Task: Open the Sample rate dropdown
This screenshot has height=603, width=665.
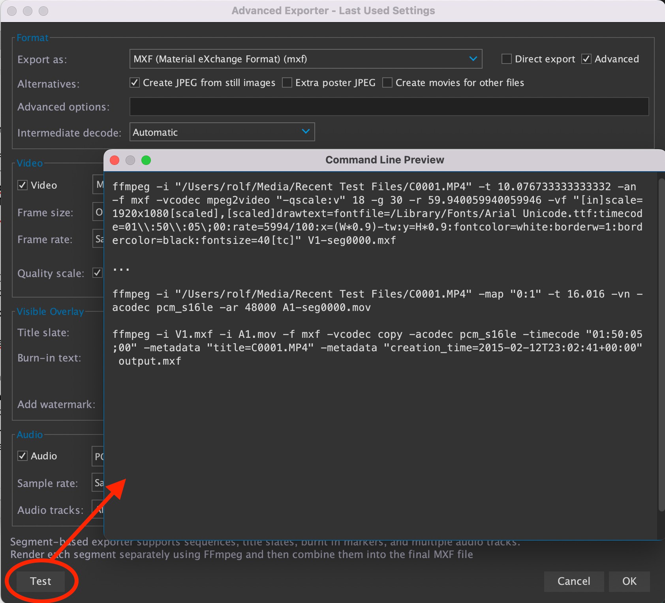Action: [98, 482]
